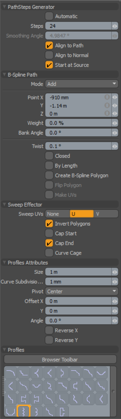Enable the Automatic checkbox
This screenshot has height=419, width=121.
click(x=49, y=16)
